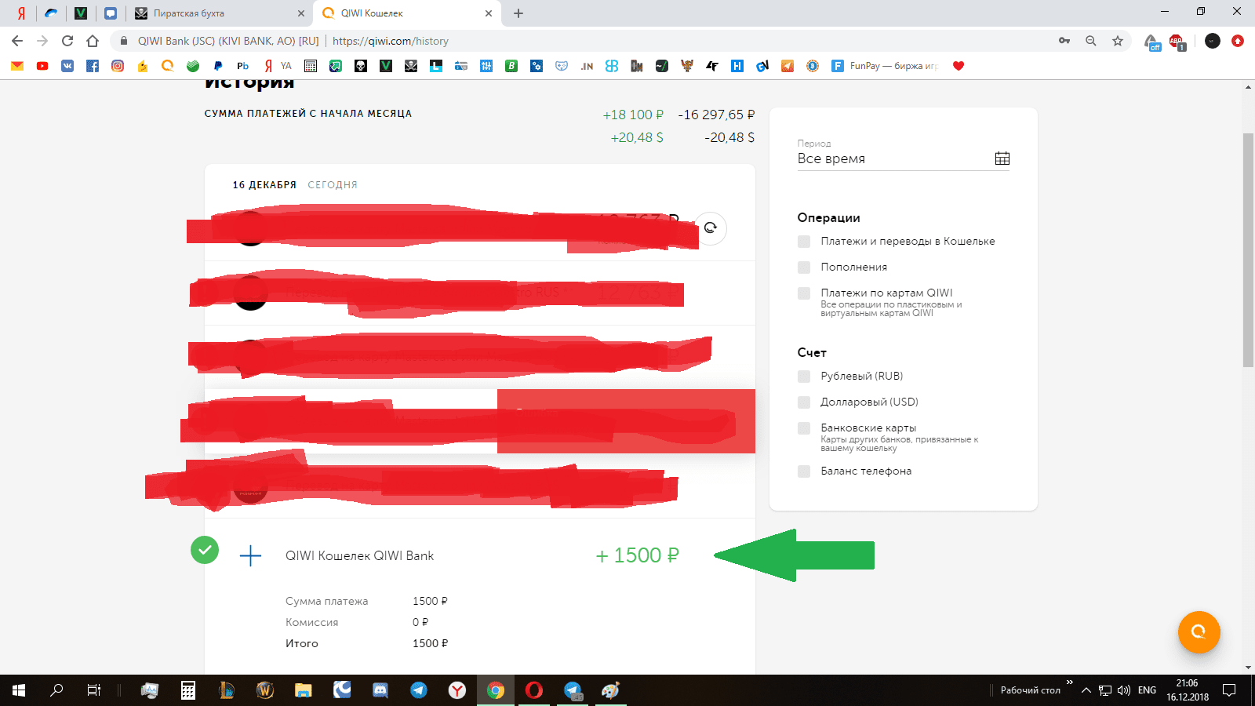Reload the page using the browser refresh icon
Image resolution: width=1255 pixels, height=706 pixels.
(x=67, y=41)
